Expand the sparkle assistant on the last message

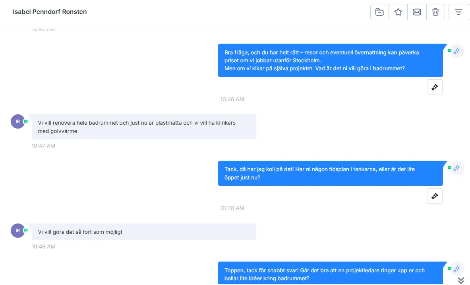click(456, 269)
